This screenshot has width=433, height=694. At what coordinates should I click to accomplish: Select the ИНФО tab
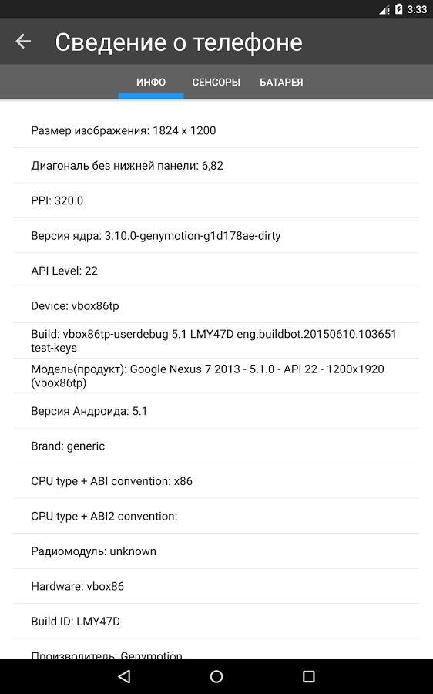151,83
